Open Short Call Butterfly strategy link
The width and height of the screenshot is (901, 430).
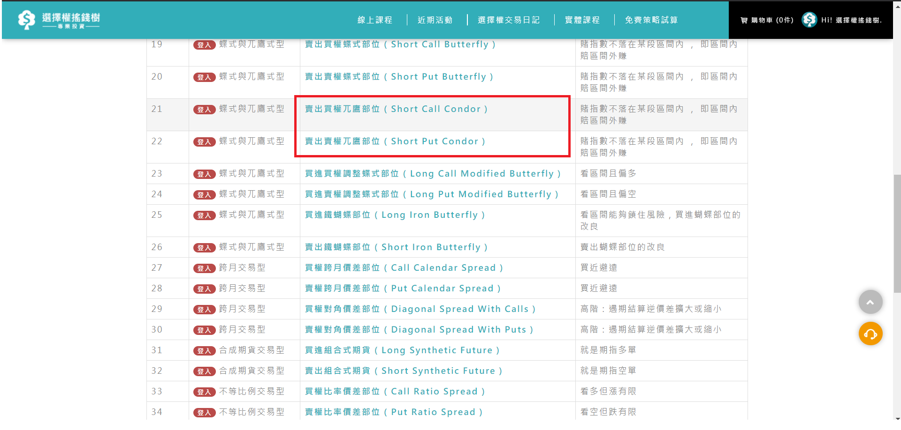click(400, 44)
